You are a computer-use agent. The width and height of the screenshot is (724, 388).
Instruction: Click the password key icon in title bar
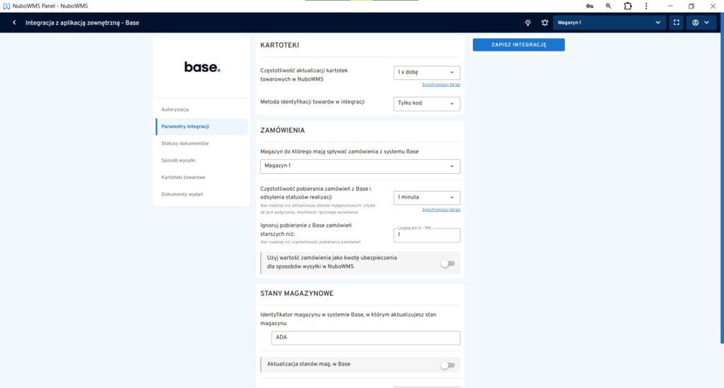coord(589,6)
